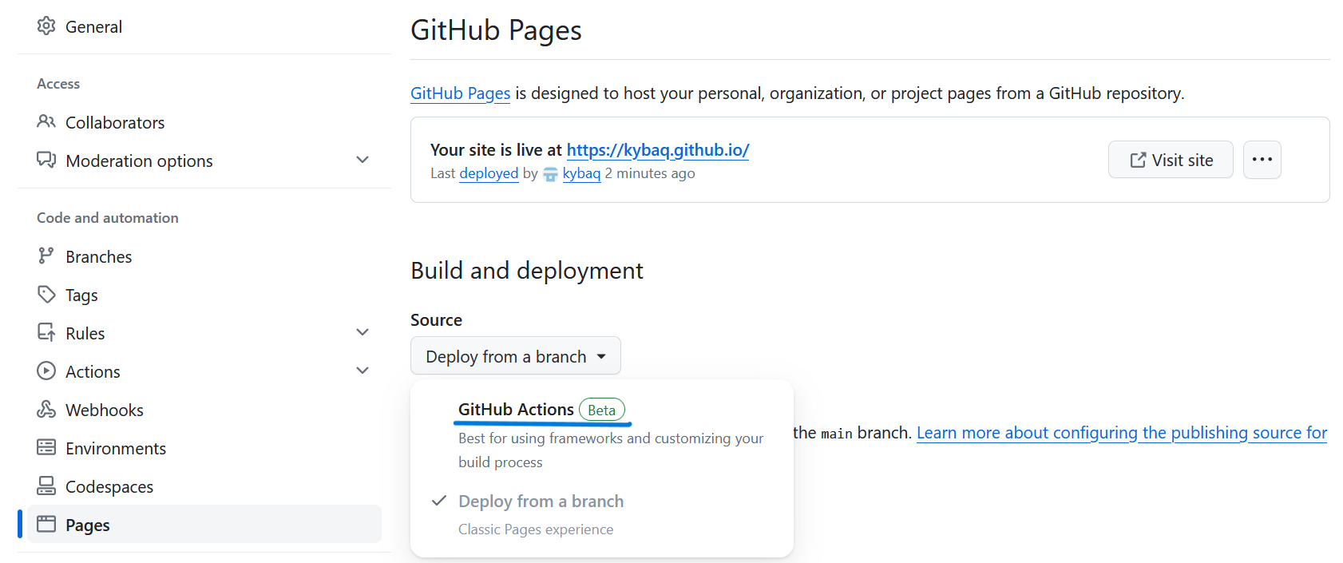Open General settings page
The image size is (1343, 563).
[x=204, y=26]
